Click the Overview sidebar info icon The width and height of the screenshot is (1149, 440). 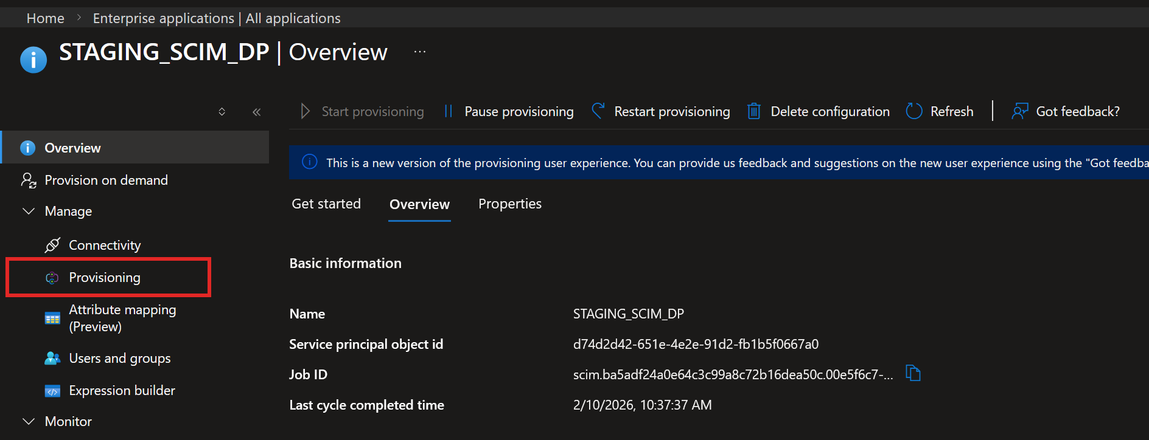[x=27, y=148]
